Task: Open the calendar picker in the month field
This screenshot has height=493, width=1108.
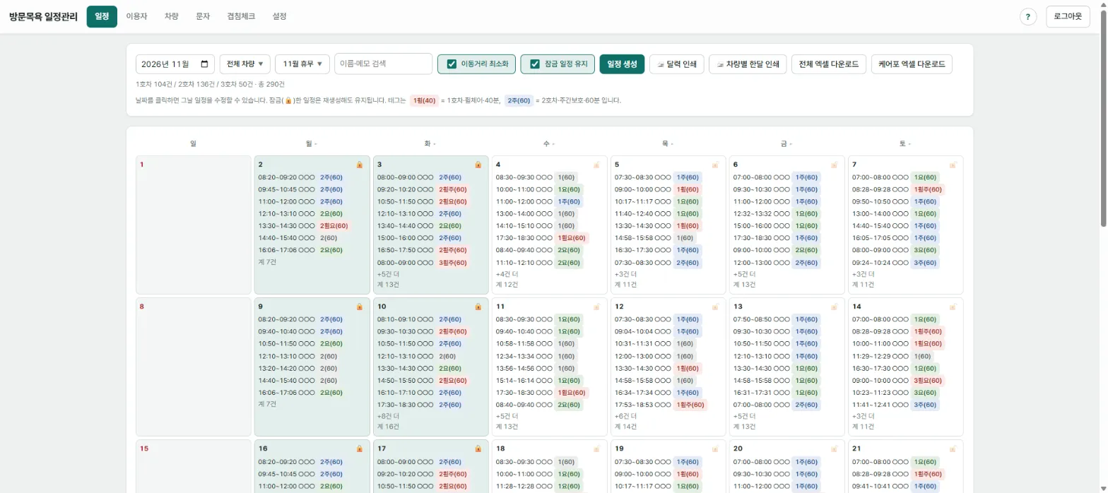Action: tap(205, 64)
